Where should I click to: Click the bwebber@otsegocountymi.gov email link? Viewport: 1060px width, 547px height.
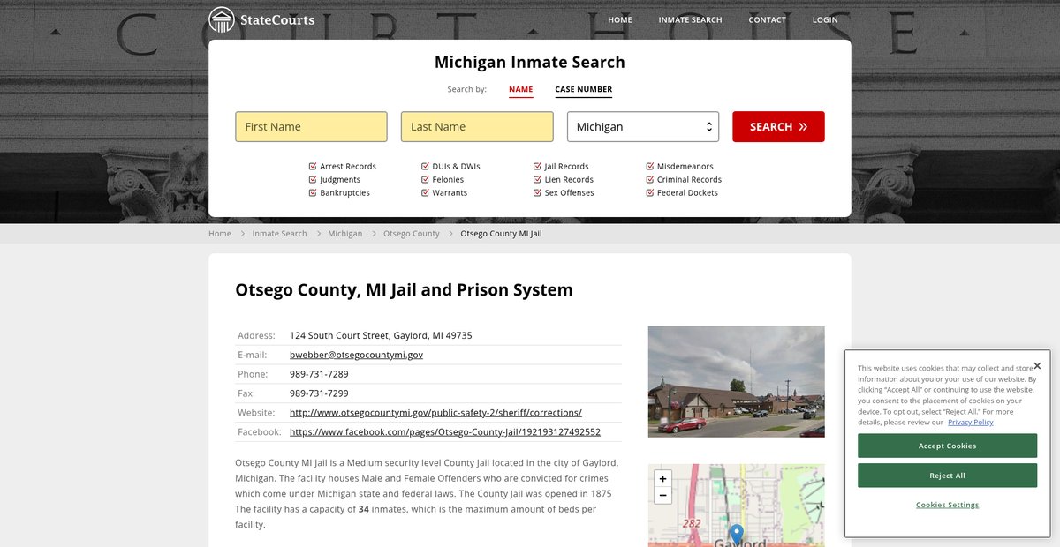356,355
